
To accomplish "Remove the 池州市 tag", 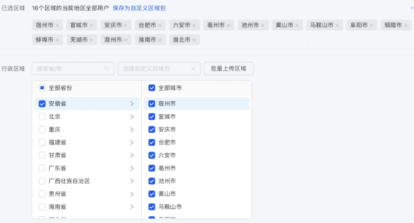I will point(263,26).
